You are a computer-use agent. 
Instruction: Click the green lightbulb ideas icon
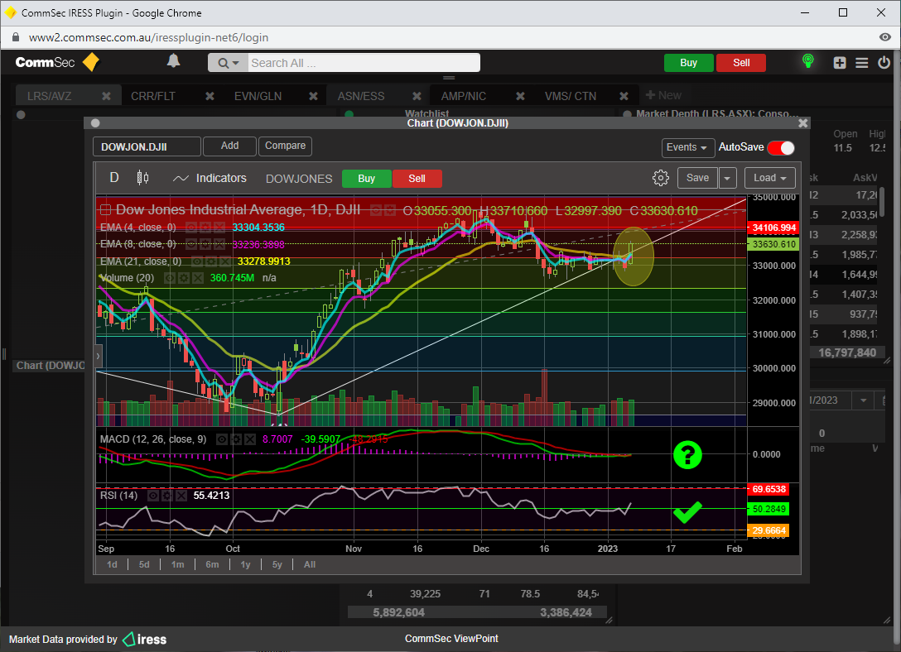click(808, 61)
